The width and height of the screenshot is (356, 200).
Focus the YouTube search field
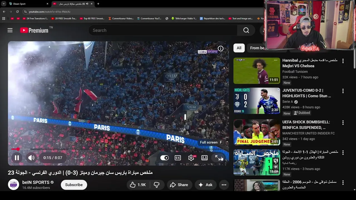(x=163, y=30)
